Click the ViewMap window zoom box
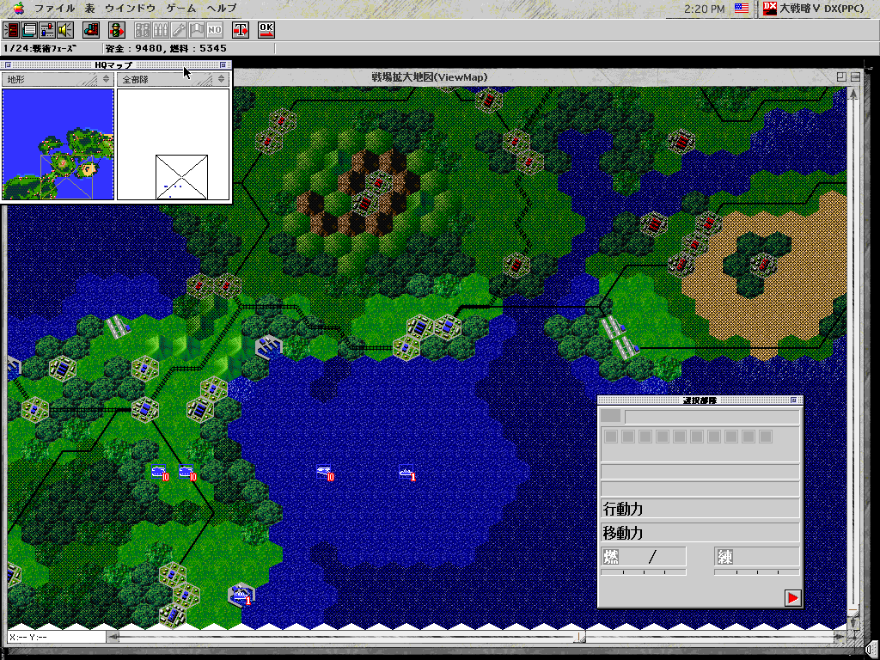The height and width of the screenshot is (660, 880). (841, 76)
